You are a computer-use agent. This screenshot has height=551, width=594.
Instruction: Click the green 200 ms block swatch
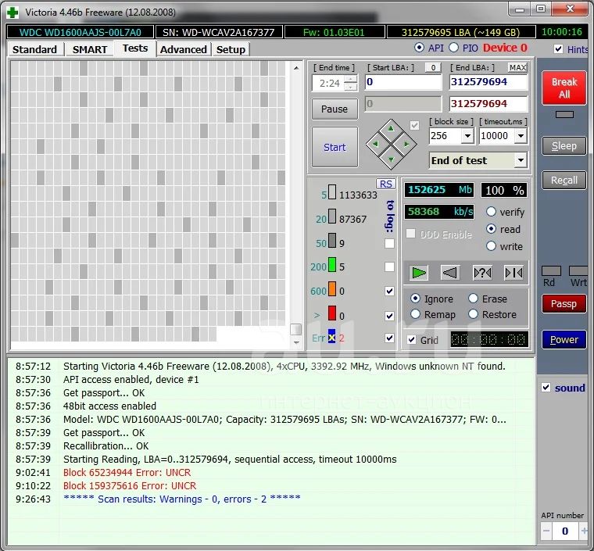point(332,265)
